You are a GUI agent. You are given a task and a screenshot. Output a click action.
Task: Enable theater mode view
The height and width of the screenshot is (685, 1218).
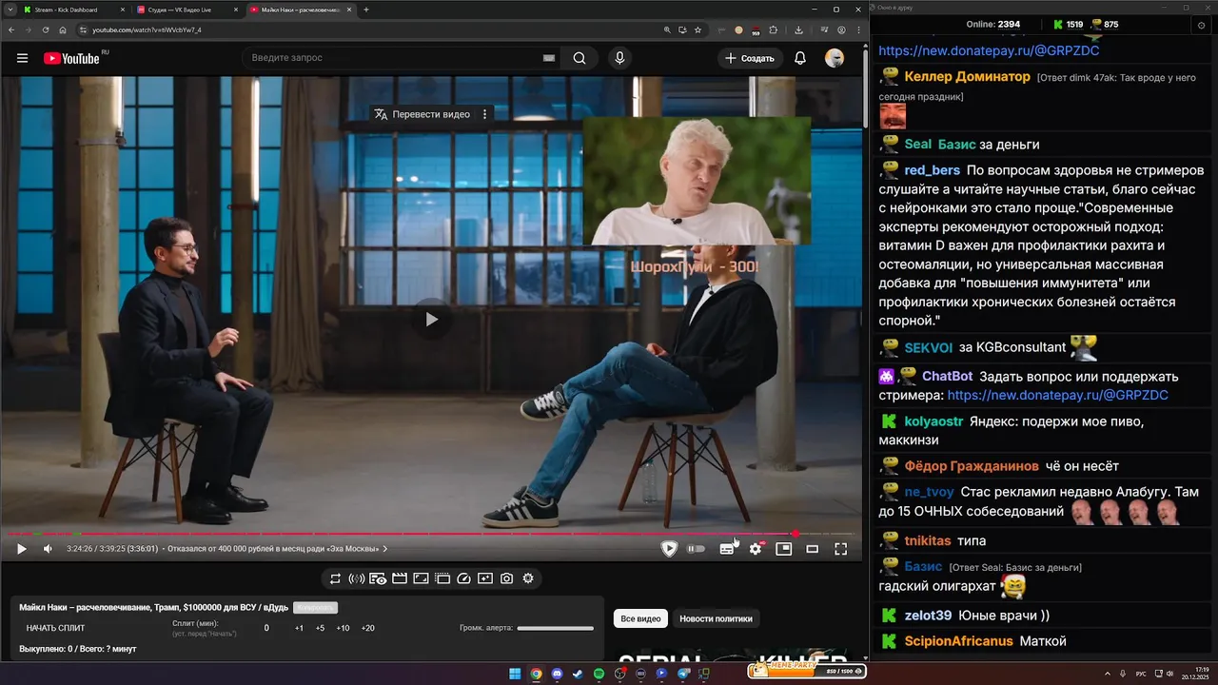point(813,549)
